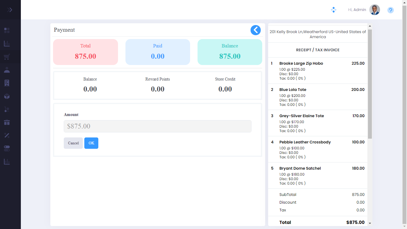Image resolution: width=407 pixels, height=229 pixels.
Task: Open the dashboard grid icon in sidebar
Action: pos(7,30)
